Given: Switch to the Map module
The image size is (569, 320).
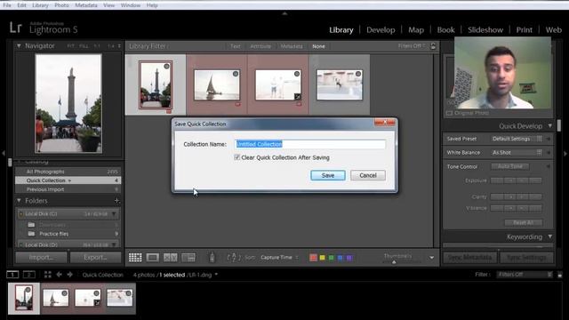Looking at the screenshot, I should (x=416, y=29).
